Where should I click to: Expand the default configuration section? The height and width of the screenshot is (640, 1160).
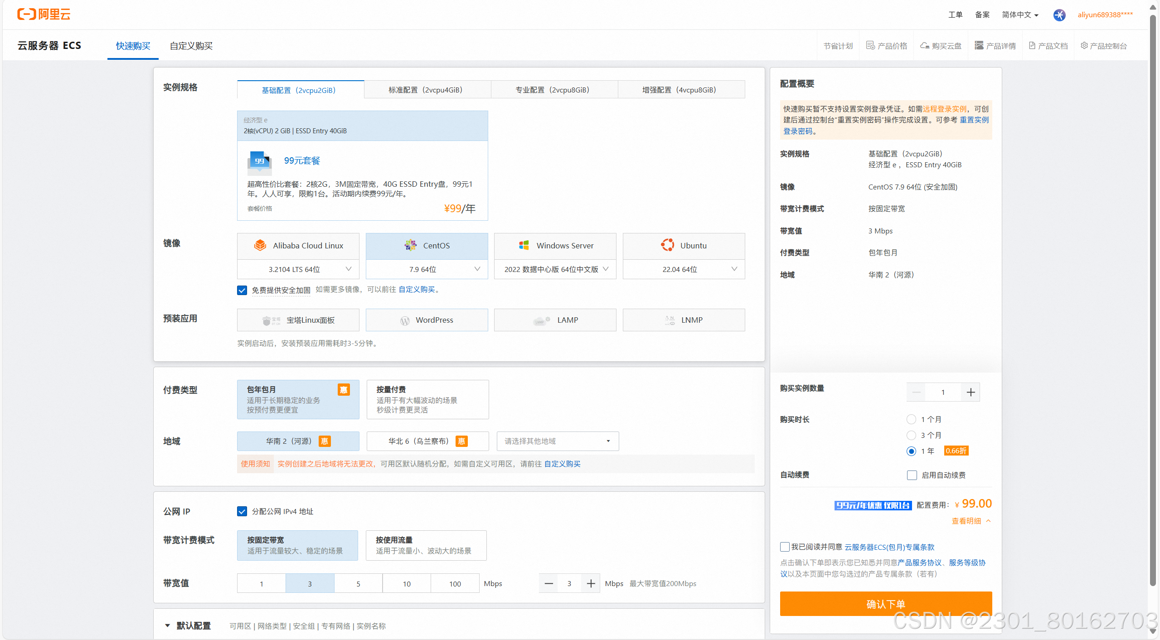[x=167, y=625]
